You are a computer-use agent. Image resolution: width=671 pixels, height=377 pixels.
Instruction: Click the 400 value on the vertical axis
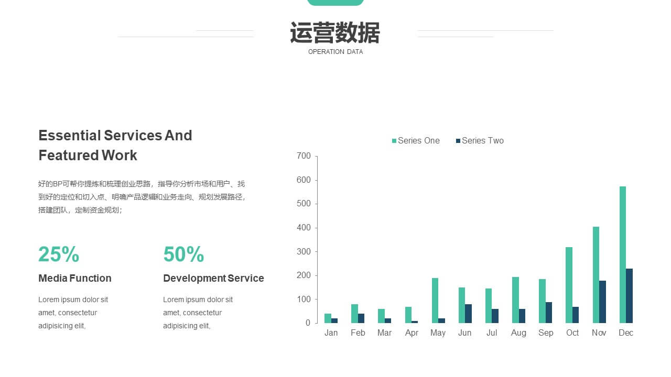(304, 228)
